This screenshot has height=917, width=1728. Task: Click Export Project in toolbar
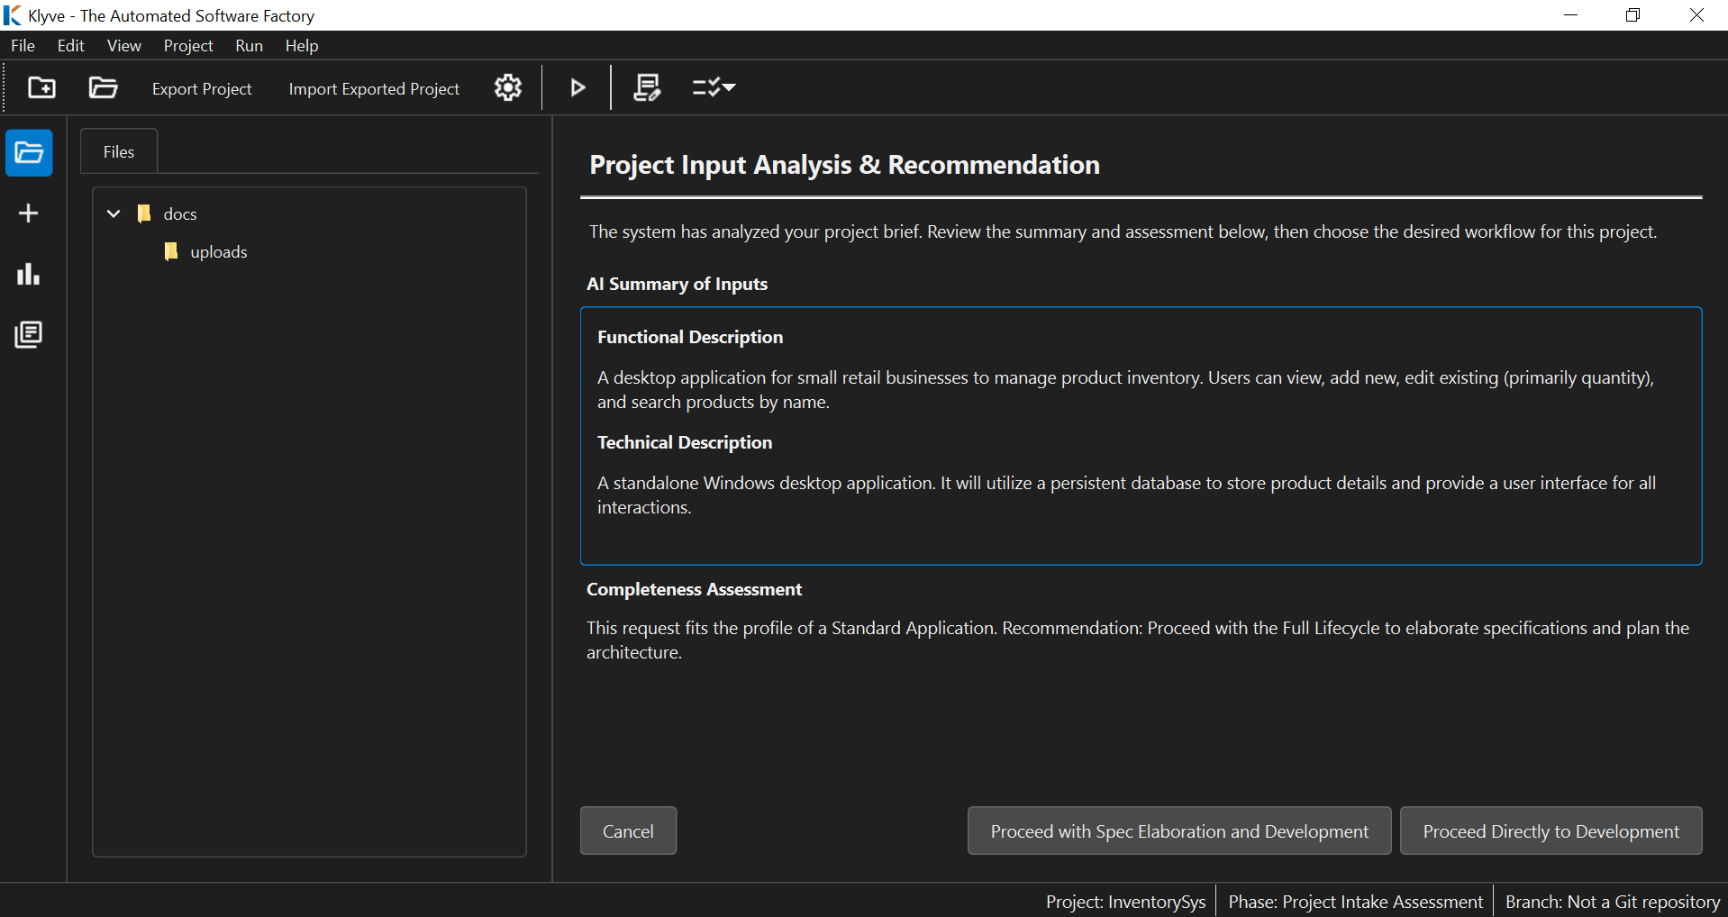(202, 89)
